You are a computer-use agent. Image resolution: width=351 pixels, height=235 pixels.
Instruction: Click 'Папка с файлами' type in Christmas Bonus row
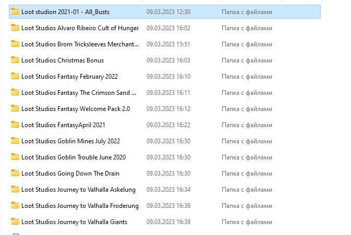click(247, 60)
